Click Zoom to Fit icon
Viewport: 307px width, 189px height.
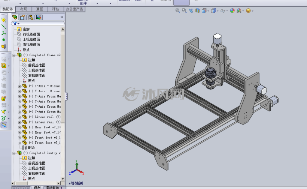click(177, 10)
